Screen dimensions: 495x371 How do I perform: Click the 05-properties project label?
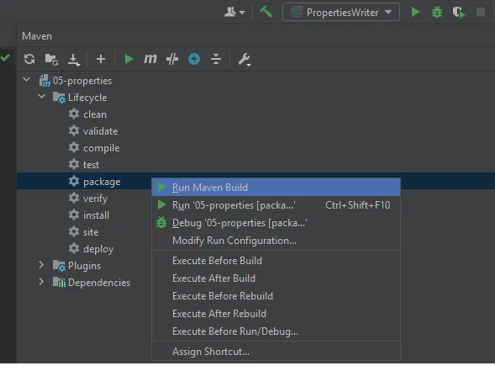pyautogui.click(x=82, y=81)
